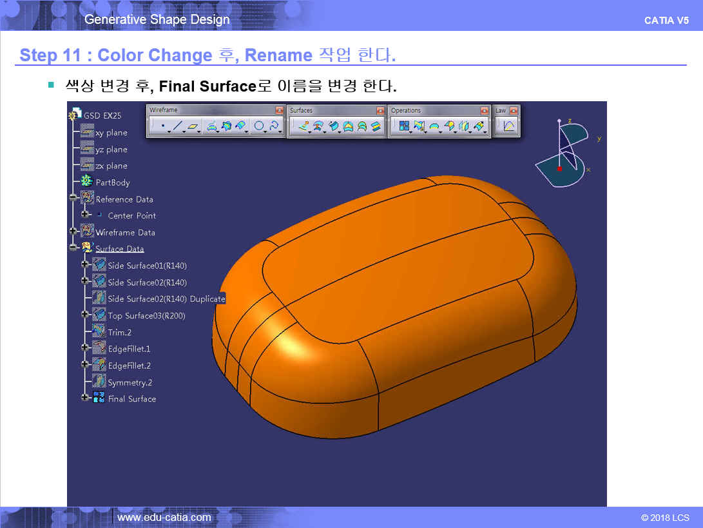Collapse the Reference Data node

(x=73, y=199)
